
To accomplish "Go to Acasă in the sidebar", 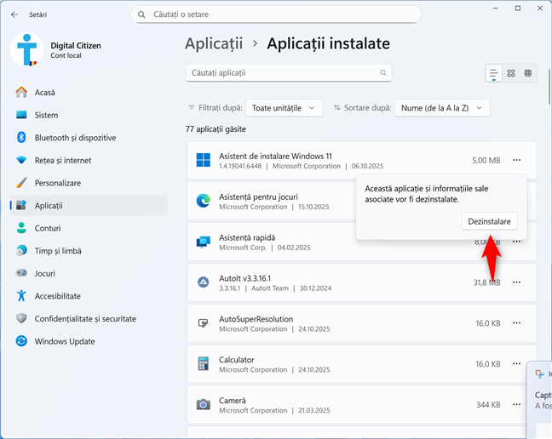I will pos(89,93).
